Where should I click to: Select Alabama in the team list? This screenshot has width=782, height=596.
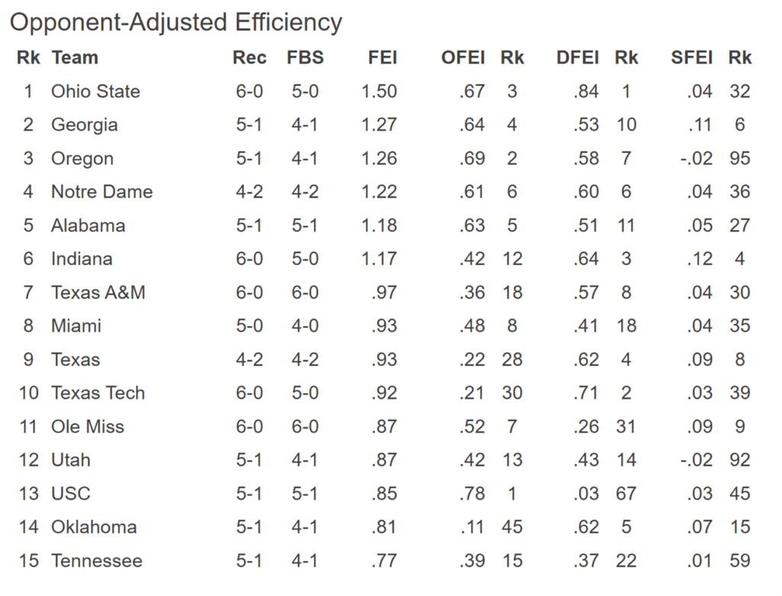coord(88,225)
